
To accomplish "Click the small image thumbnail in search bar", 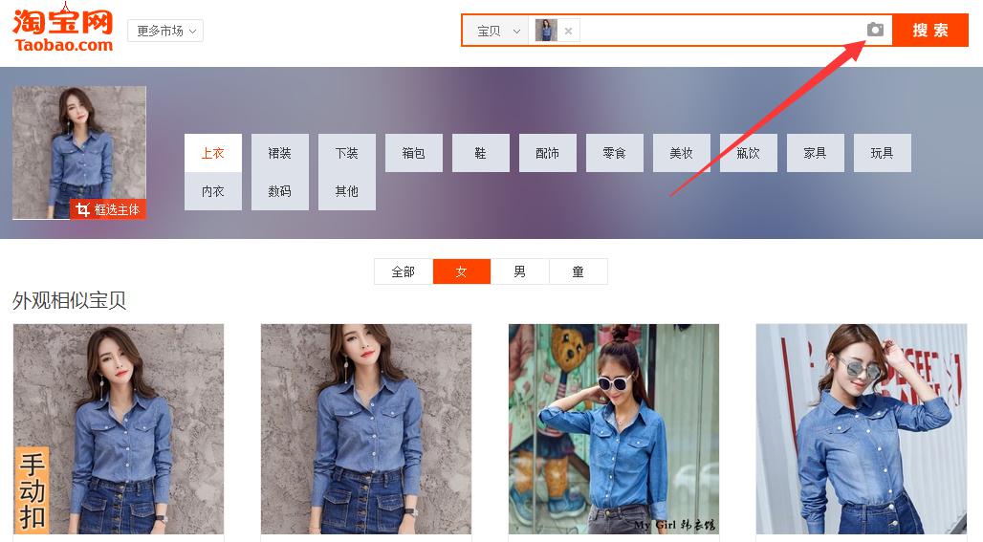I will click(x=546, y=31).
